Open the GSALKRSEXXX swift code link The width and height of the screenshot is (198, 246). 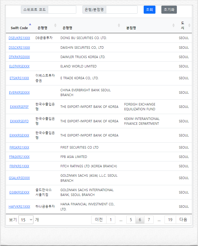[x=19, y=178]
